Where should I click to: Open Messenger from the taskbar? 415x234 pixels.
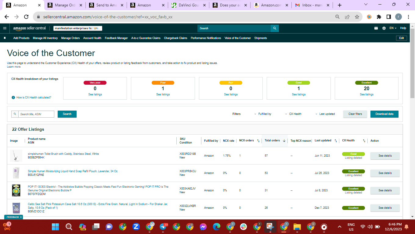pos(203,227)
